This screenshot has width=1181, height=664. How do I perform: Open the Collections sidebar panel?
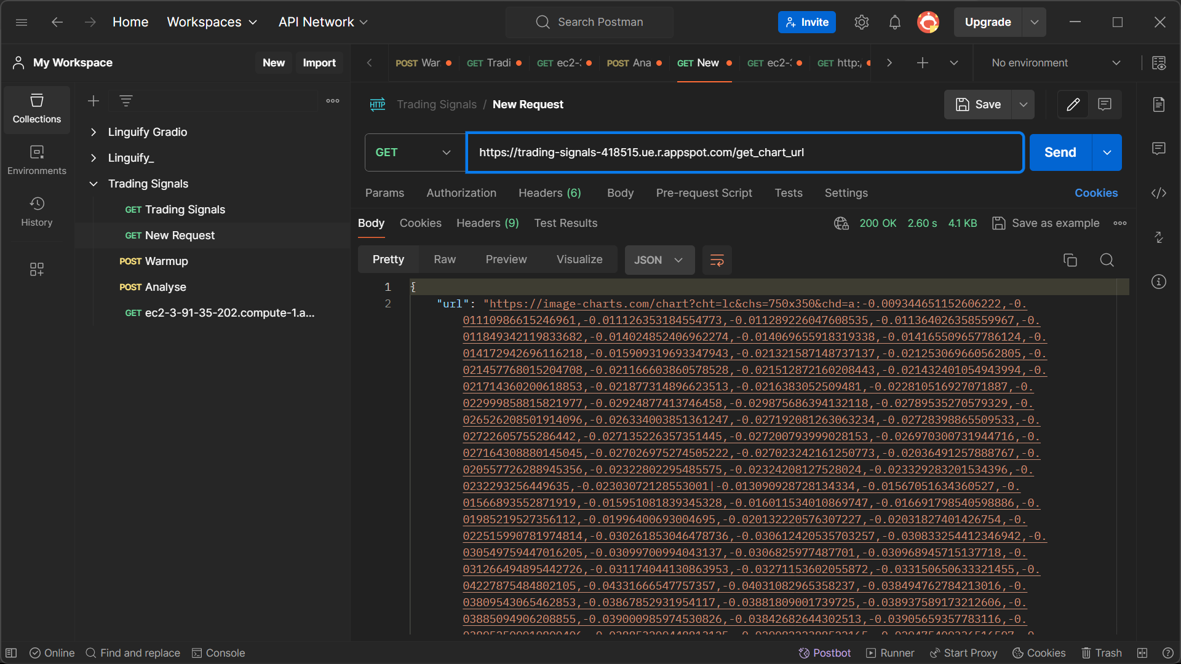[37, 109]
